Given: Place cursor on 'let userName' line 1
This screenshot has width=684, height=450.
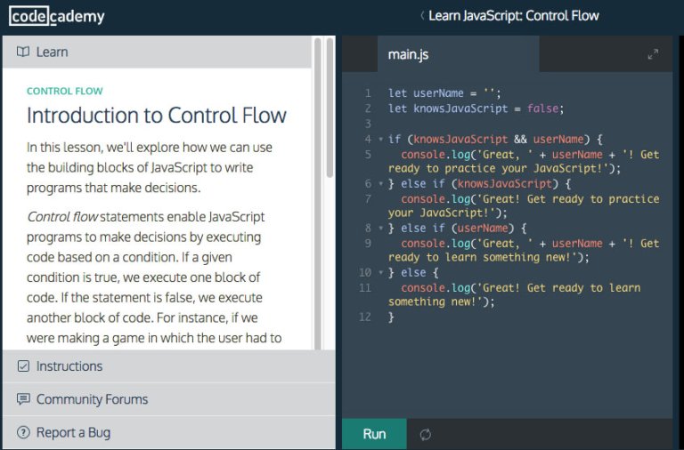Looking at the screenshot, I should click(x=444, y=93).
